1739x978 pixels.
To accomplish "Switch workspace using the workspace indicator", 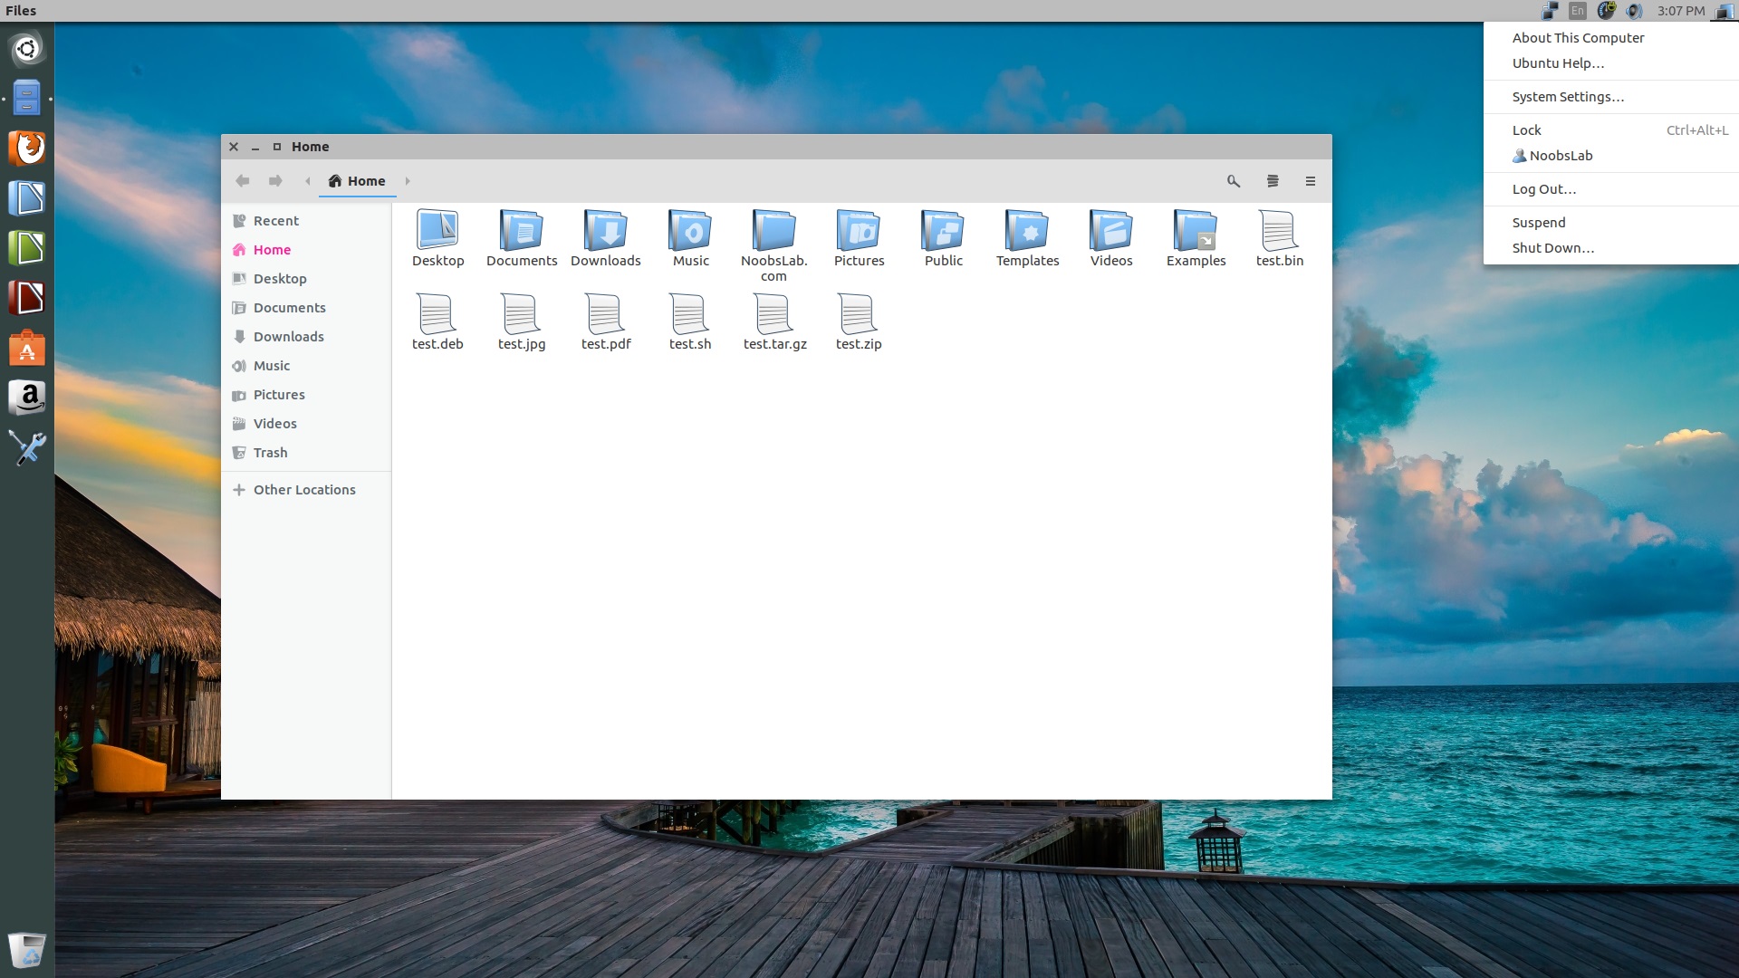I will pyautogui.click(x=1552, y=11).
